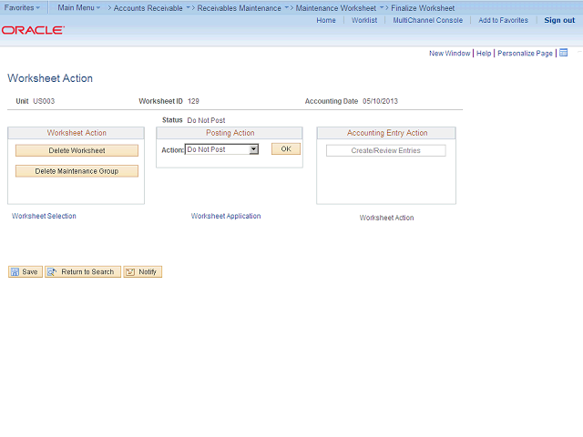Open the Worklist link
Screen dimensions: 583x437
point(364,20)
